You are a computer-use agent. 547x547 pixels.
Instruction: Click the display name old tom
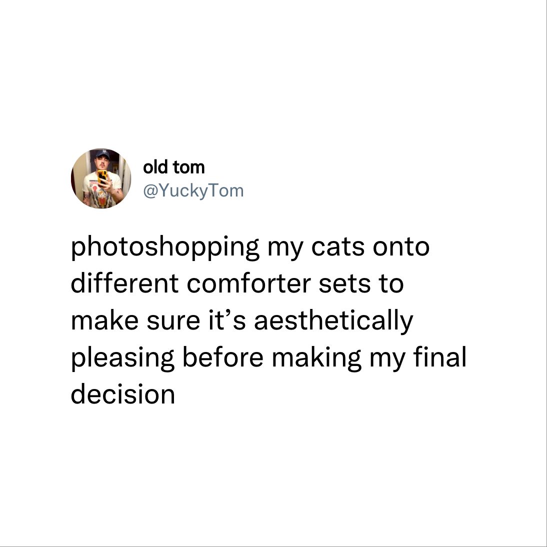coord(173,167)
